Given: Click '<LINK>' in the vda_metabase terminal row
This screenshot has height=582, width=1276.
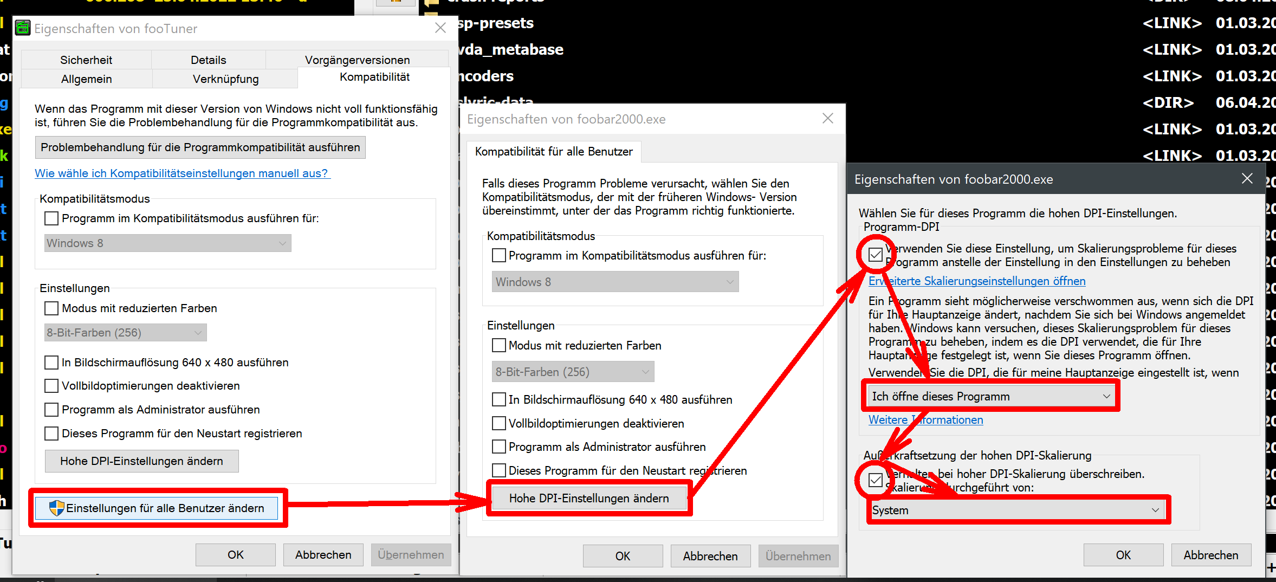Looking at the screenshot, I should click(x=1173, y=49).
